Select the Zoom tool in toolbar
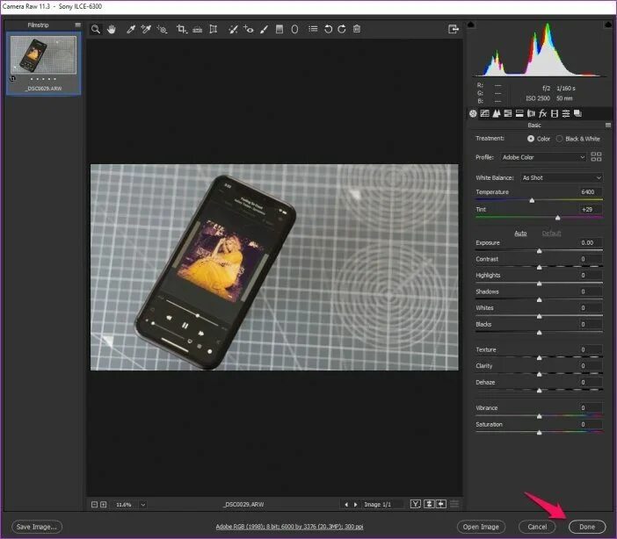 [x=96, y=29]
